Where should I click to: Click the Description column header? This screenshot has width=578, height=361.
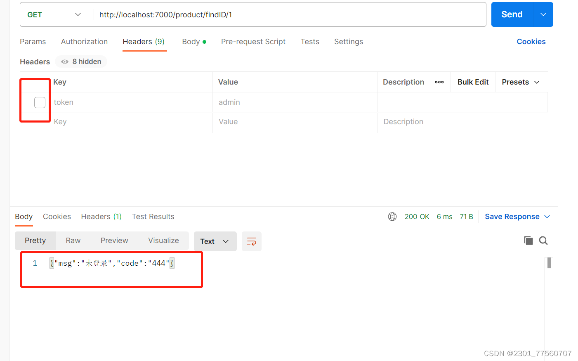(403, 82)
